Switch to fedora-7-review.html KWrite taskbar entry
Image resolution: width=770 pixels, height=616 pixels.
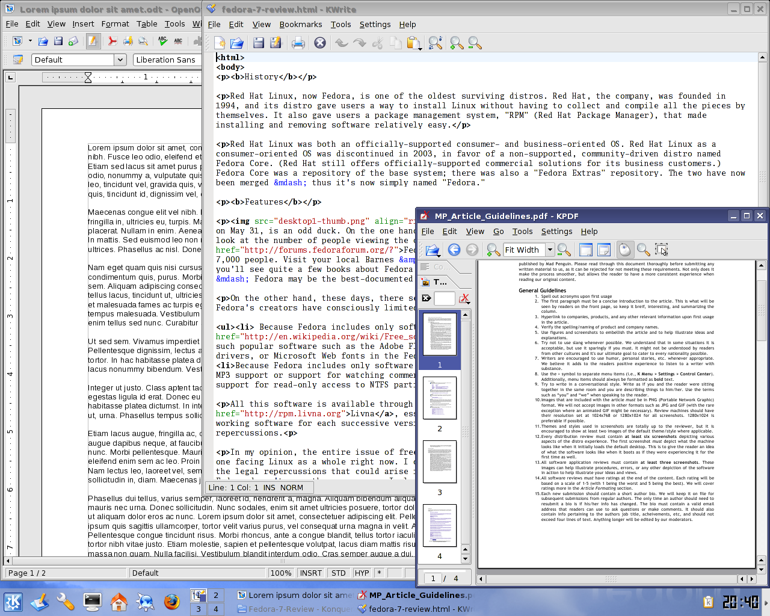(x=415, y=609)
